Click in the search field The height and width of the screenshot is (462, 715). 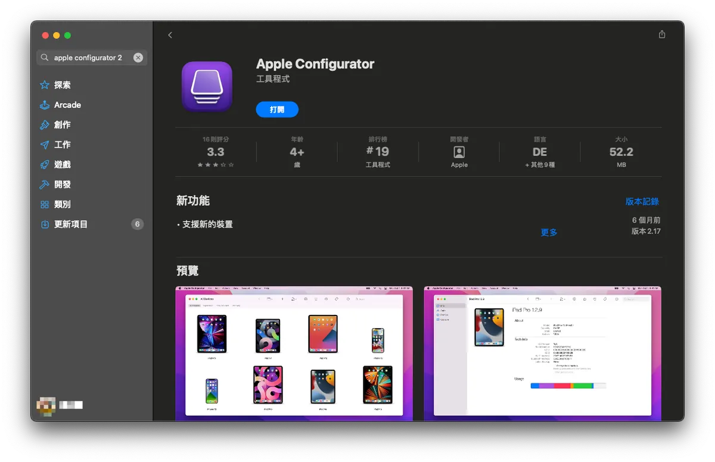(88, 58)
